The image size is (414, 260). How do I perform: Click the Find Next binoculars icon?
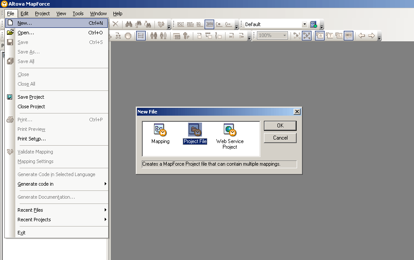click(x=148, y=24)
